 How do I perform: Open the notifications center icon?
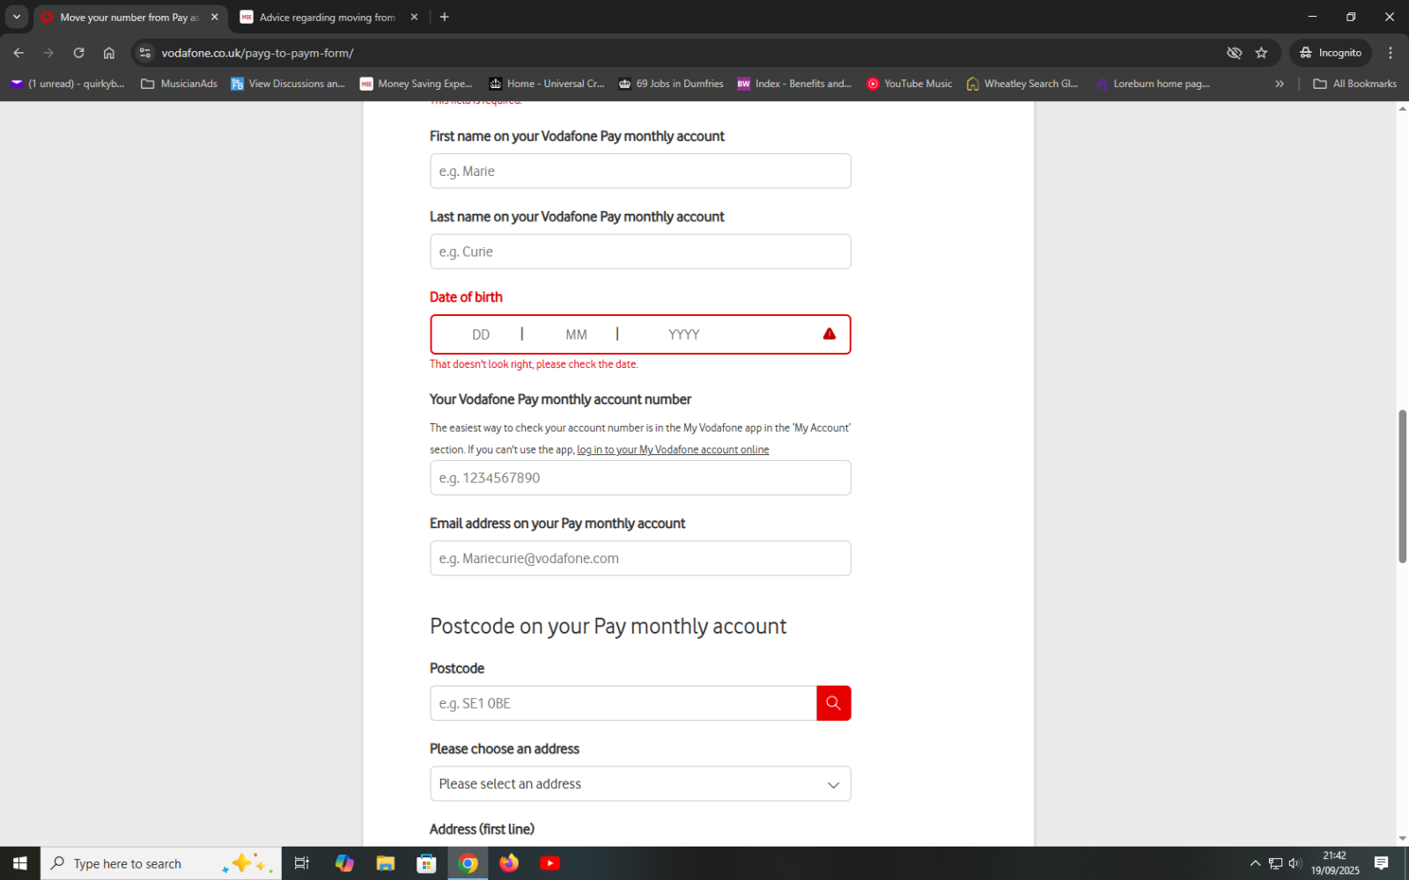click(x=1381, y=863)
